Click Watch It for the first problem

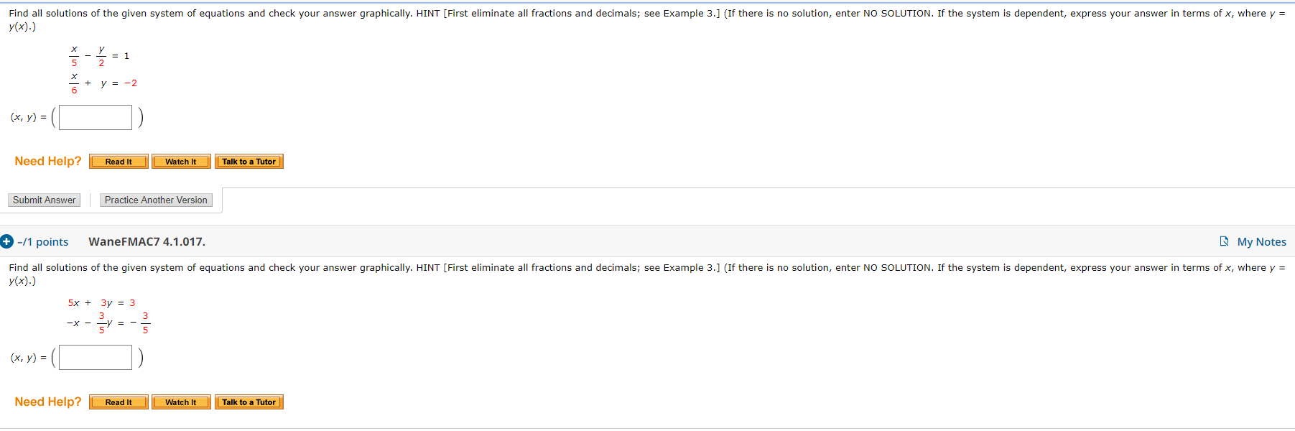pyautogui.click(x=180, y=161)
